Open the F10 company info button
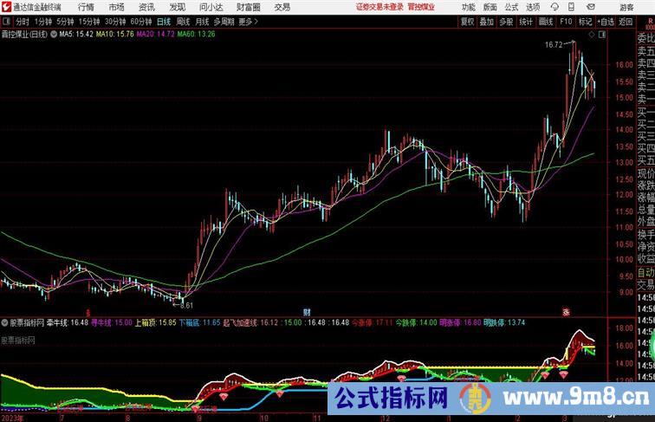 (x=566, y=22)
